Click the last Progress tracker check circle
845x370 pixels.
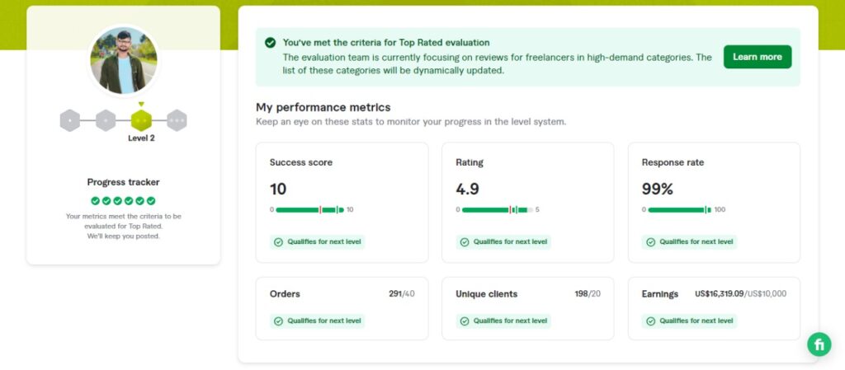tap(151, 200)
